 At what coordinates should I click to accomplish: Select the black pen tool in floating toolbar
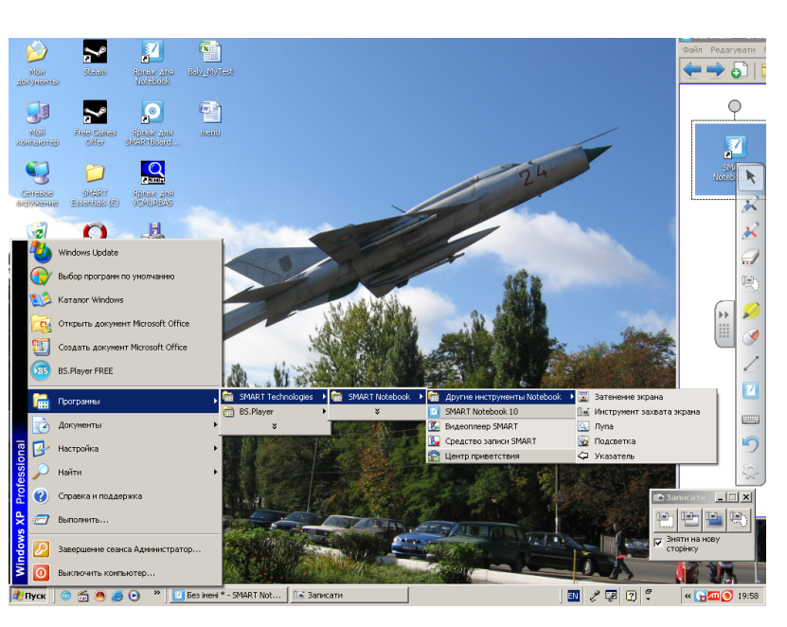(x=750, y=205)
